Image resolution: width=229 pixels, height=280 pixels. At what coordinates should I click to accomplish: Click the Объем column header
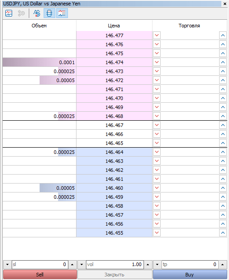tap(39, 26)
